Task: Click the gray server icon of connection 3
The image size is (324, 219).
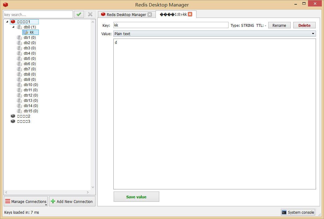Action: (x=13, y=121)
